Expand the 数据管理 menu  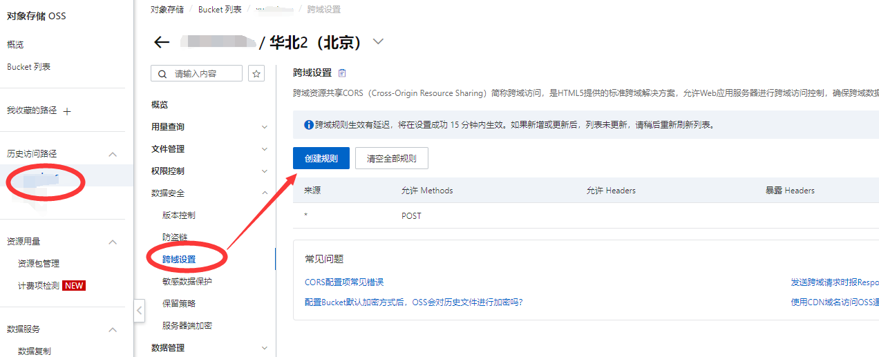pos(264,348)
